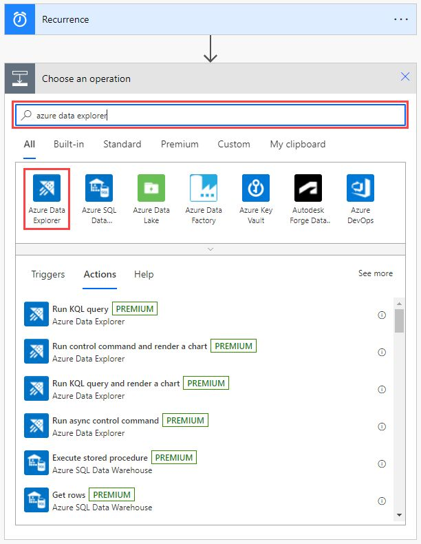Switch to the Built-in tab
The image size is (421, 544).
(x=69, y=144)
